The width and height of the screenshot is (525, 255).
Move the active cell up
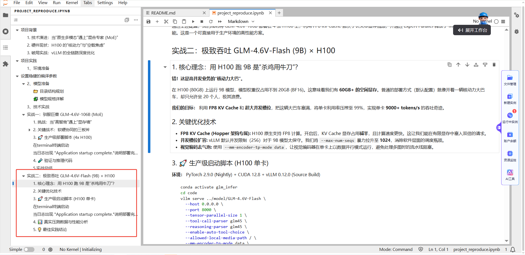tap(458, 65)
